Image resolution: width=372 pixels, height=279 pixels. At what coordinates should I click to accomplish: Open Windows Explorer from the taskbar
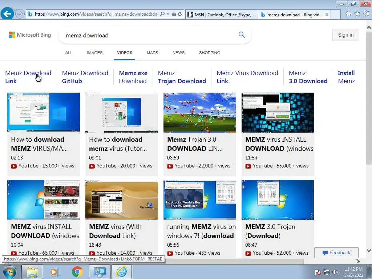tap(32, 272)
